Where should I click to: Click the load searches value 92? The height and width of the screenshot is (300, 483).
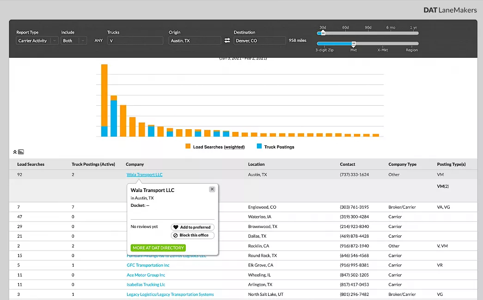point(20,174)
